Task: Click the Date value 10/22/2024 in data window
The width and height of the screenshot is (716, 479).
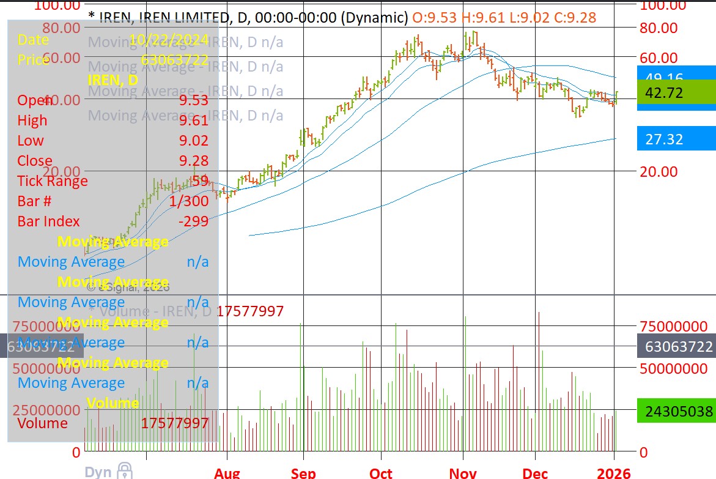Action: [x=169, y=40]
